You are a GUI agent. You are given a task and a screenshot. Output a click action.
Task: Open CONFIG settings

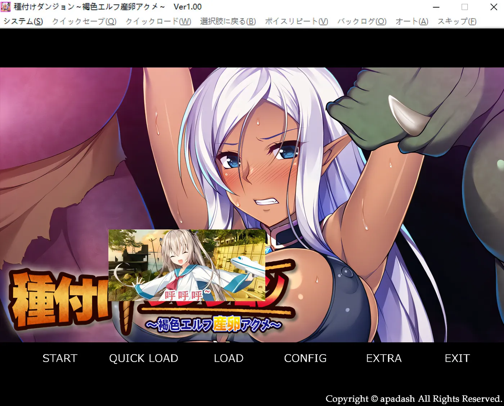305,358
